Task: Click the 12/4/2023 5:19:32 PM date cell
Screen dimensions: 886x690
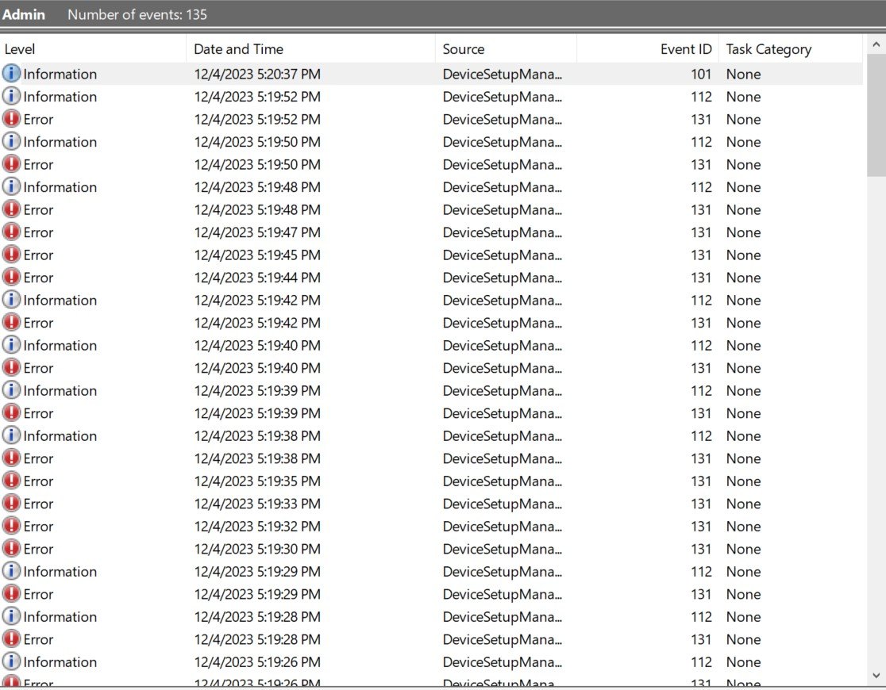Action: click(257, 527)
